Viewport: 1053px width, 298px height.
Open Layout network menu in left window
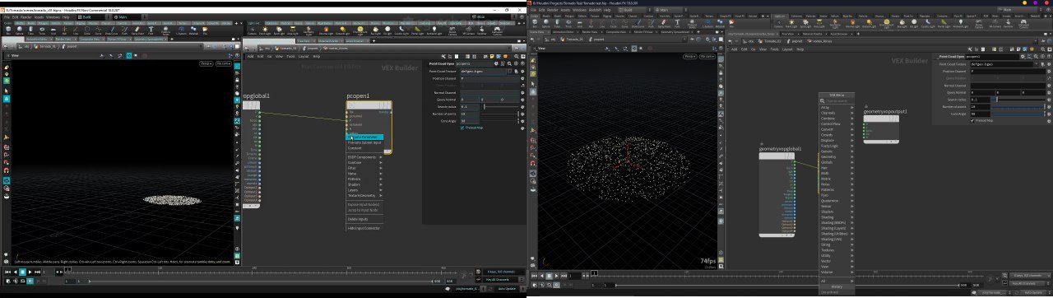tap(304, 56)
